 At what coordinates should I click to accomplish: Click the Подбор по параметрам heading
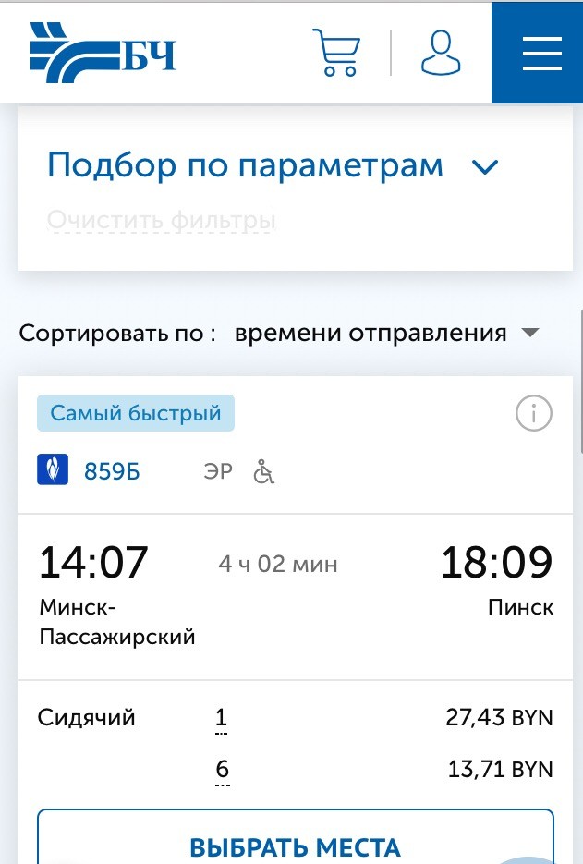click(246, 166)
